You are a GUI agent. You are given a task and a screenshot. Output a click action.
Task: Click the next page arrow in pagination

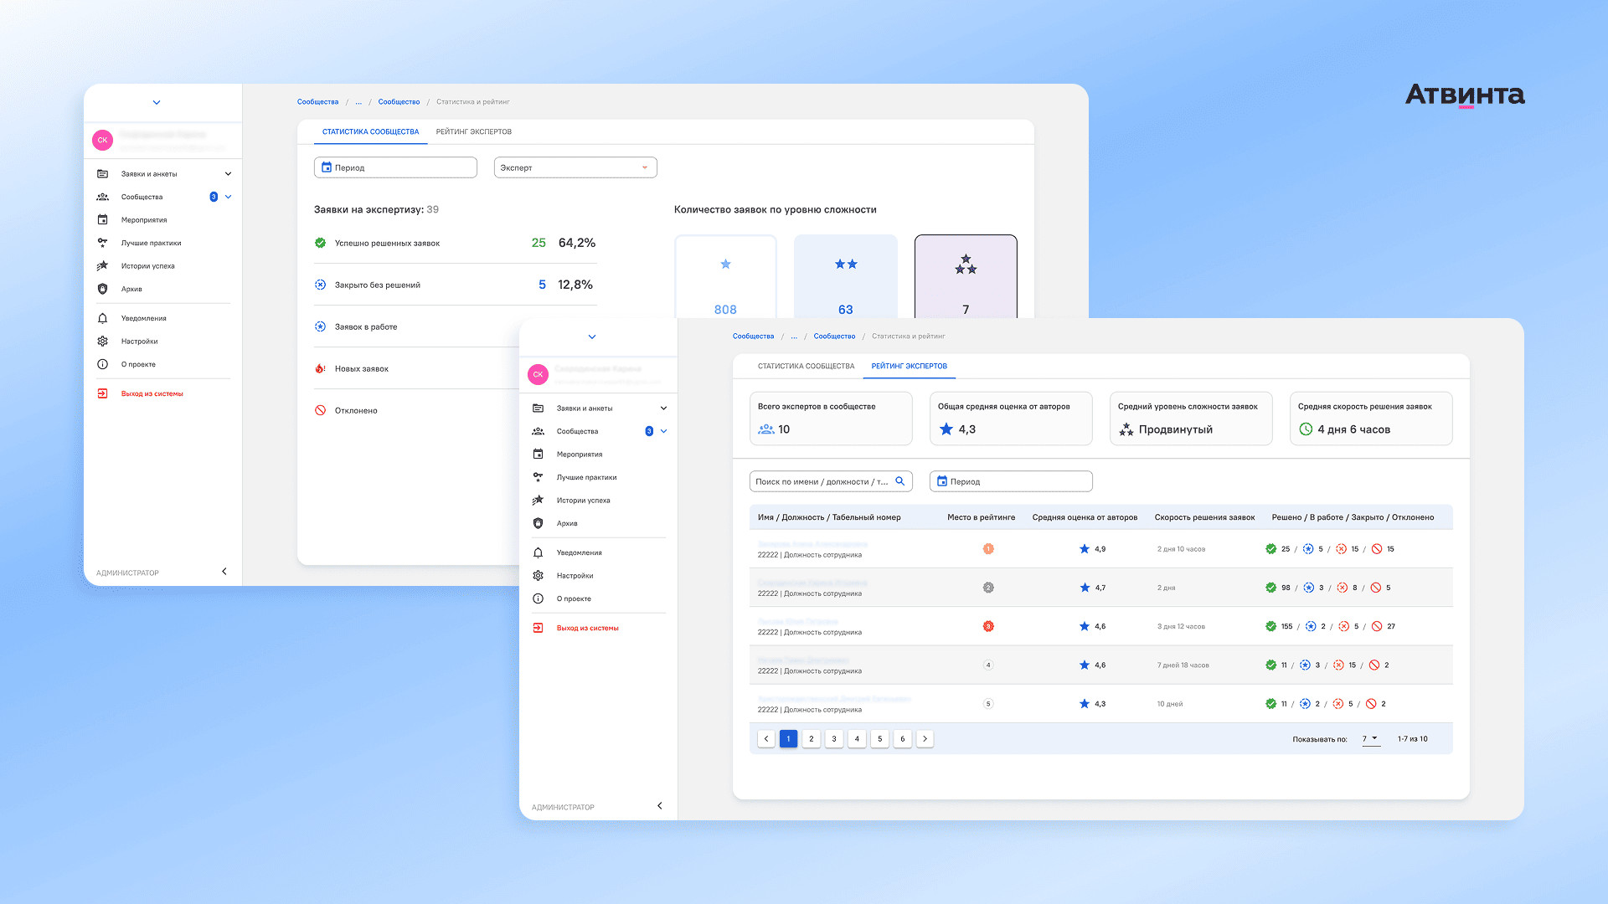pos(925,739)
